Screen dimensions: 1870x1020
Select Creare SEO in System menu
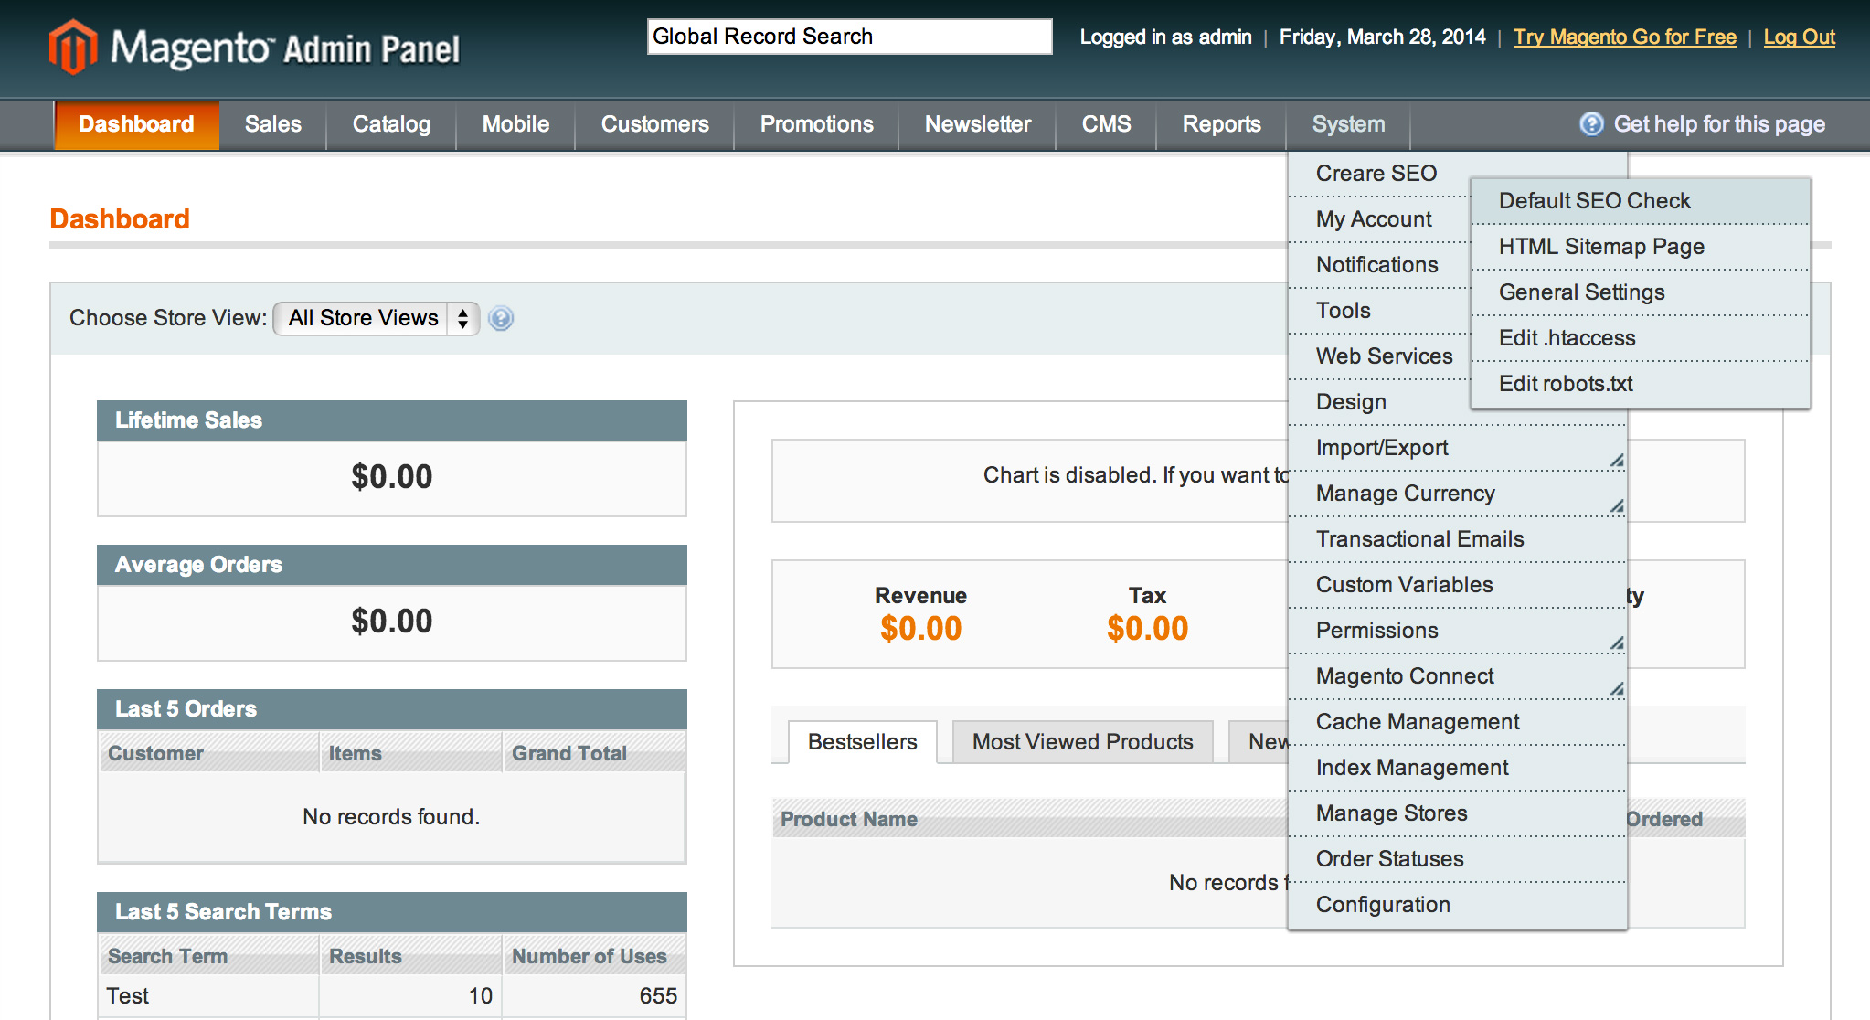[x=1378, y=174]
